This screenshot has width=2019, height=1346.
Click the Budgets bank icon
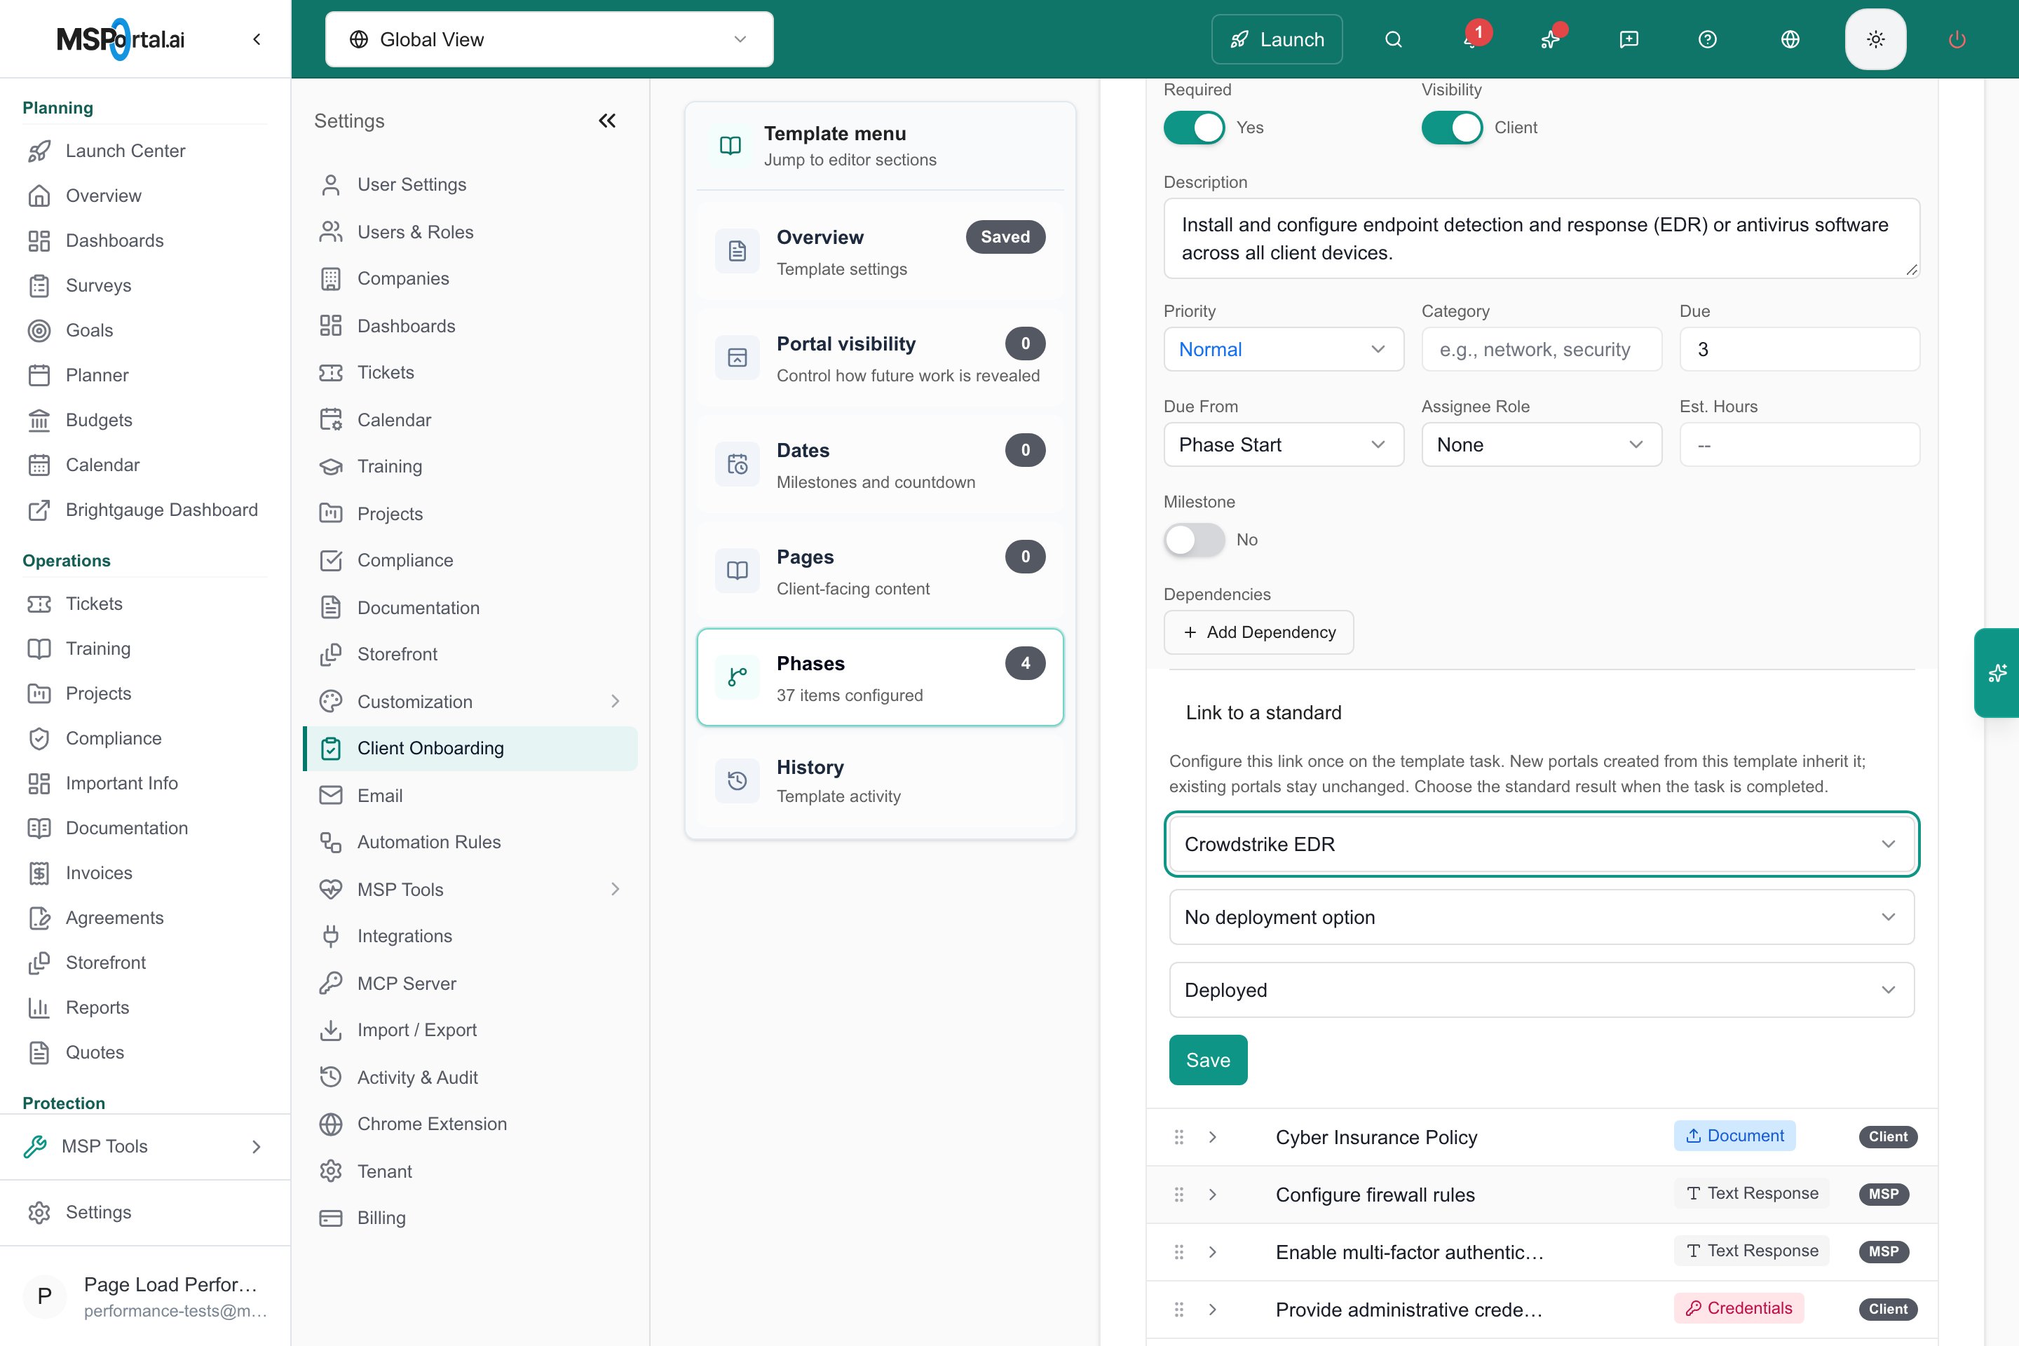coord(39,420)
